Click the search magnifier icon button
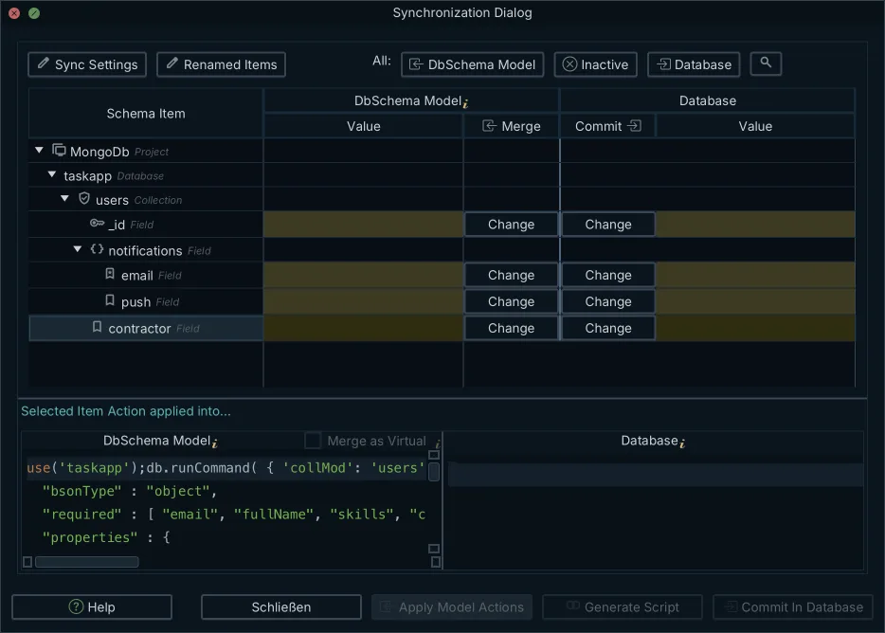This screenshot has width=885, height=633. (766, 63)
